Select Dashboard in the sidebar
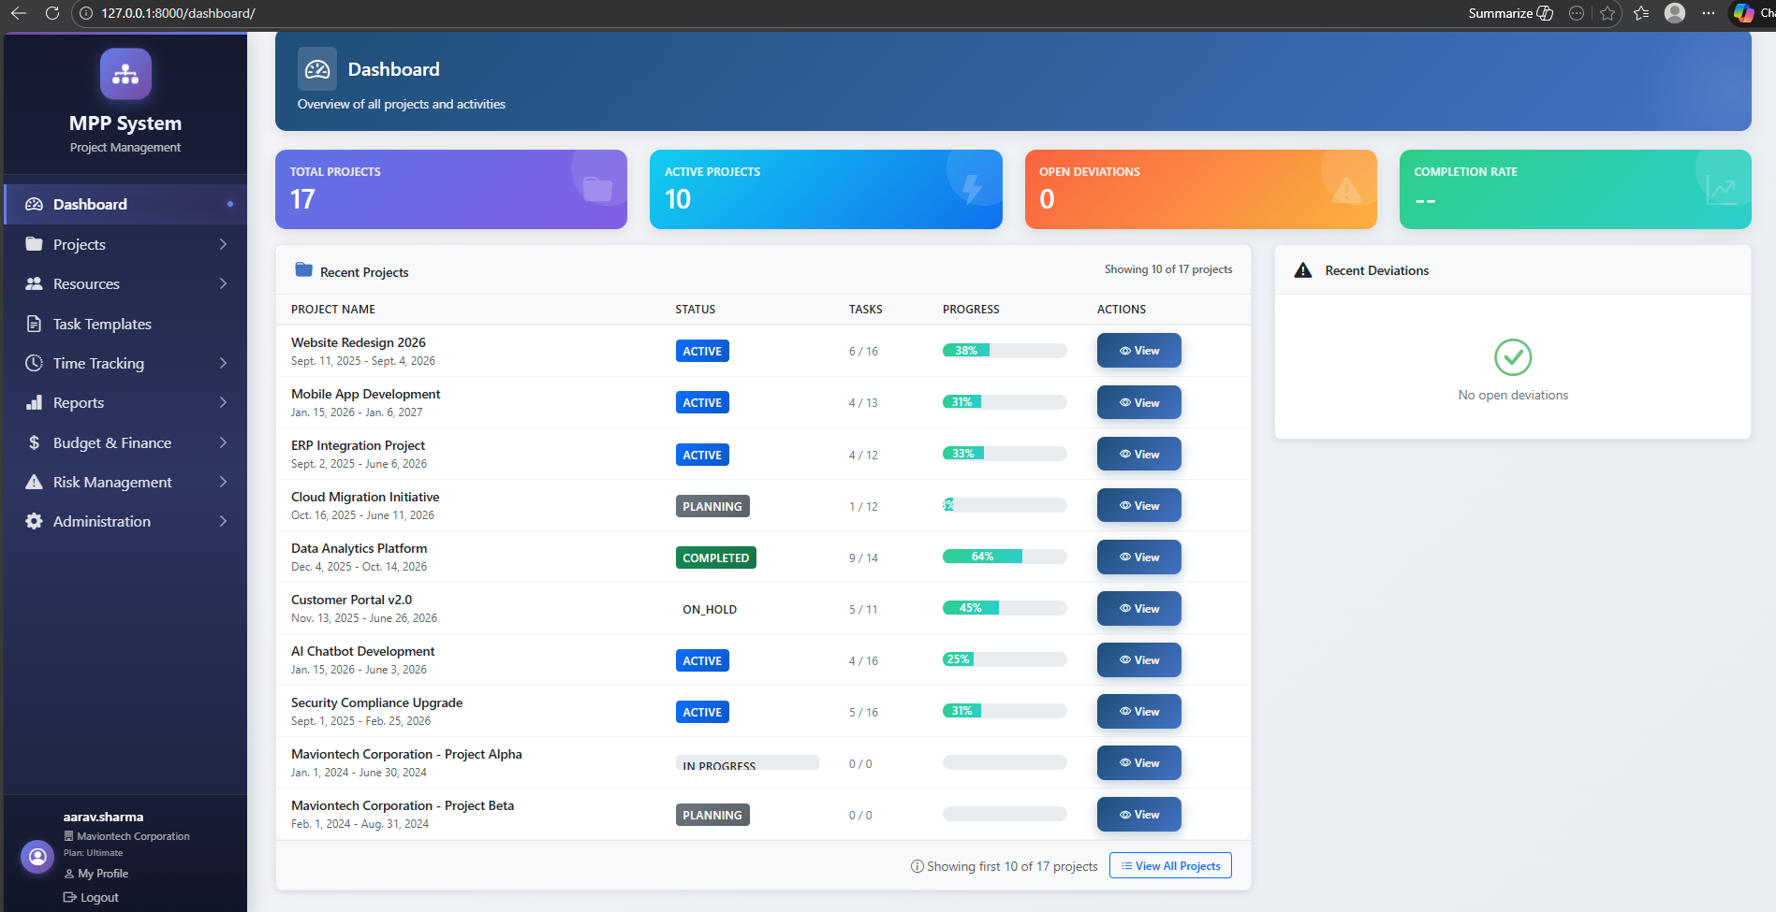This screenshot has height=912, width=1776. [x=90, y=205]
